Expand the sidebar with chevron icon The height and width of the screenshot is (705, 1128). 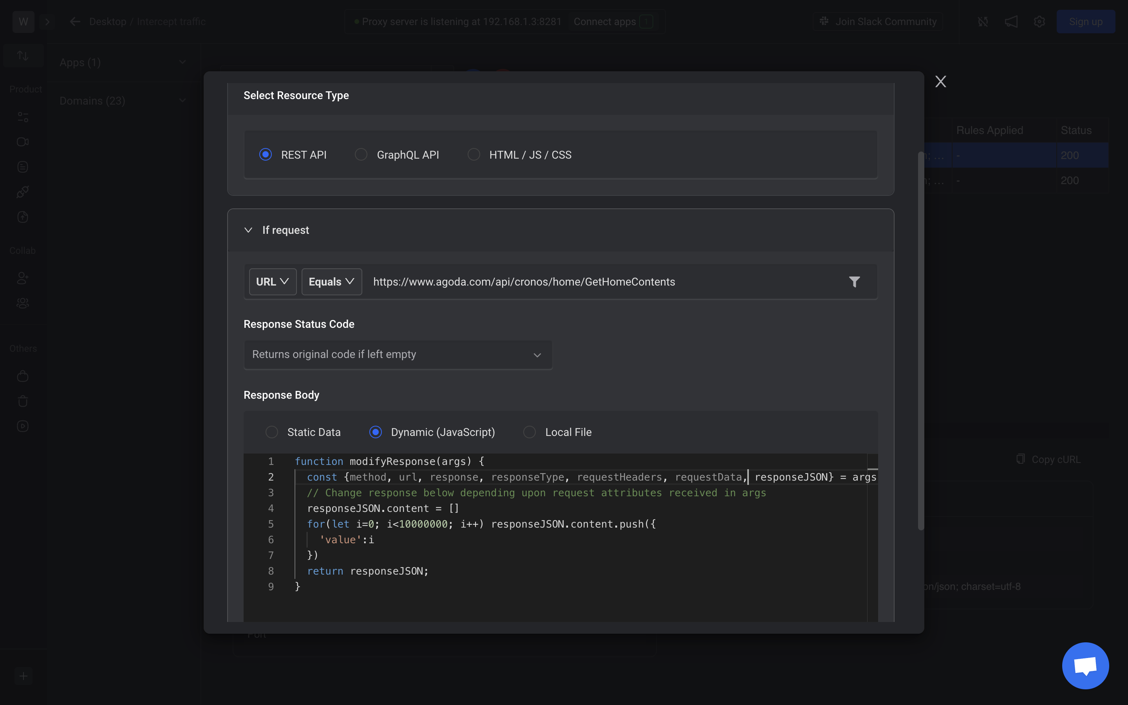tap(47, 22)
